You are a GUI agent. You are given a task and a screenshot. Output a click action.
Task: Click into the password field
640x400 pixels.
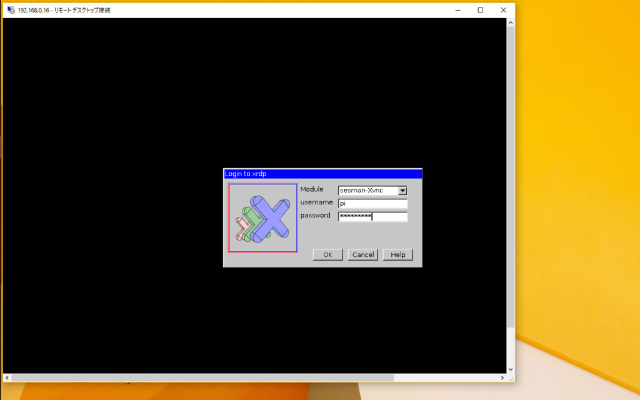coord(372,216)
